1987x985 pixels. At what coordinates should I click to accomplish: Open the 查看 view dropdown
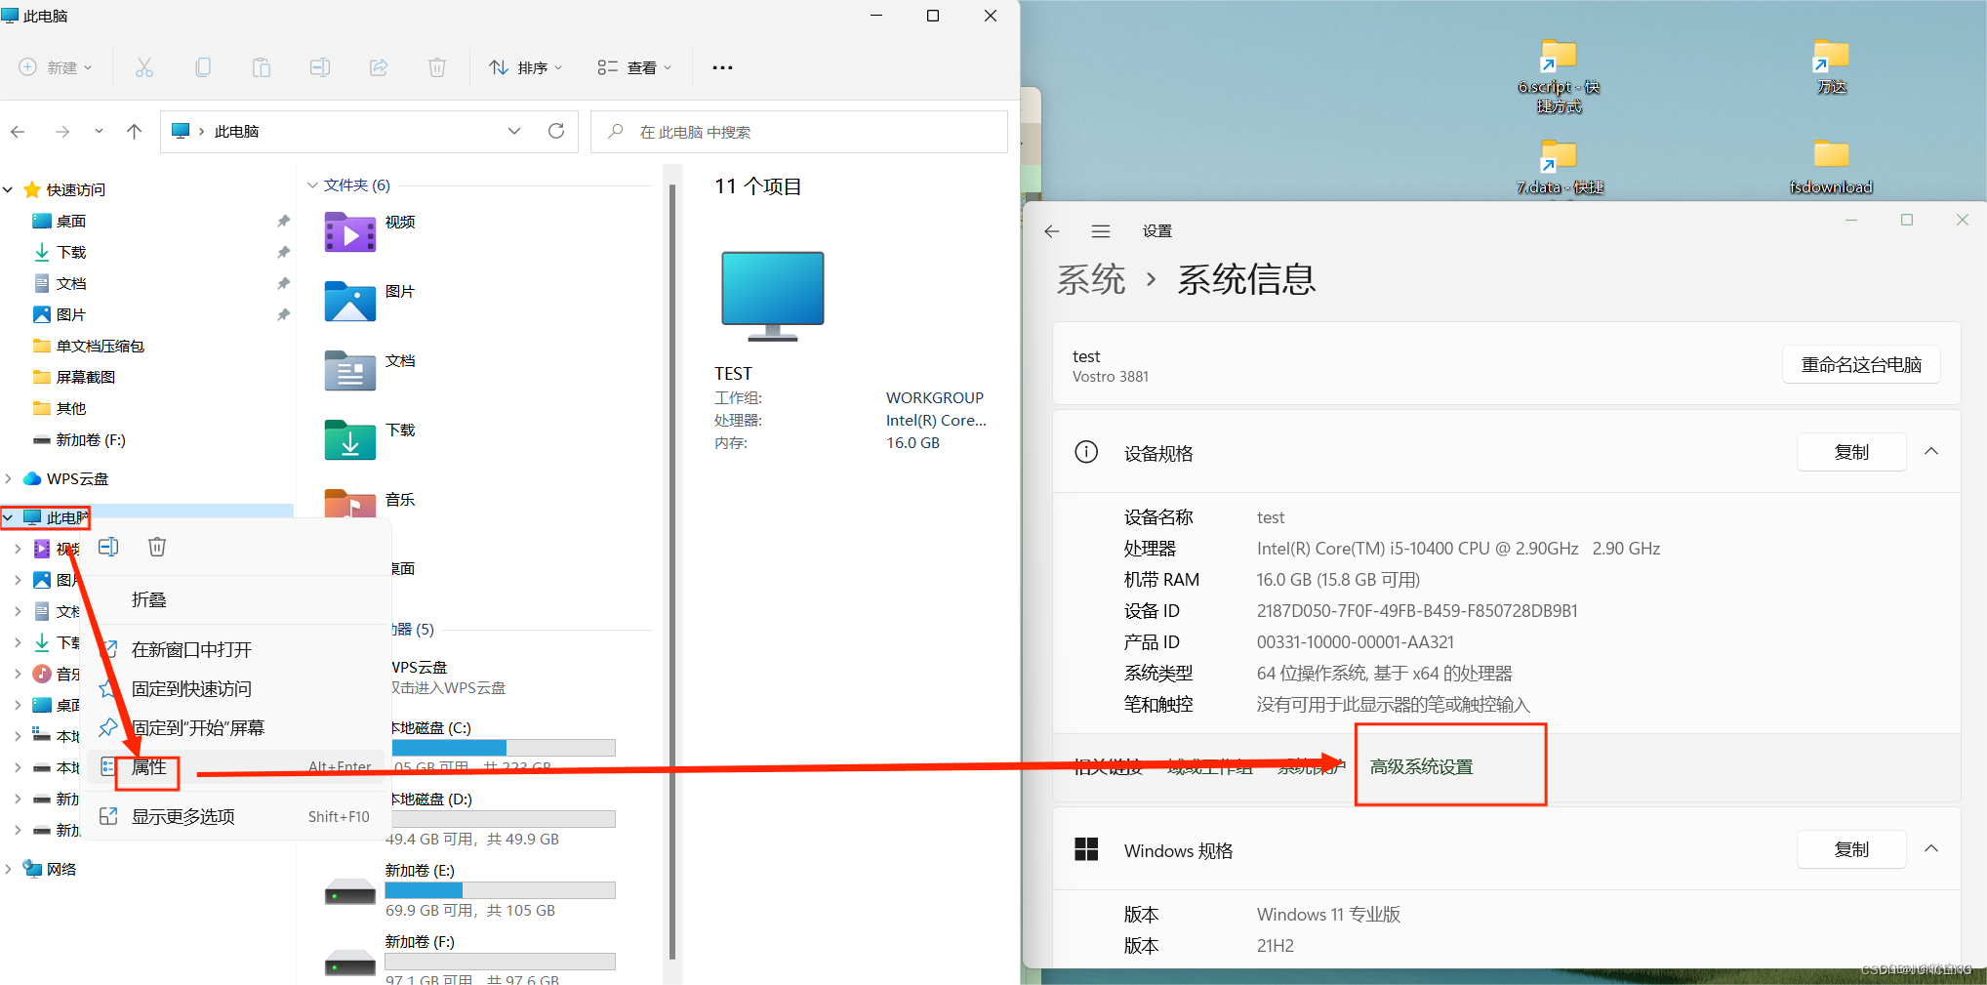634,67
